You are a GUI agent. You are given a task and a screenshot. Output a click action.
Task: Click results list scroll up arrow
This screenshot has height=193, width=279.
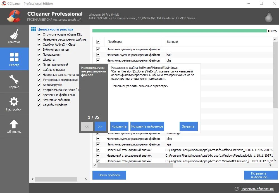click(275, 39)
